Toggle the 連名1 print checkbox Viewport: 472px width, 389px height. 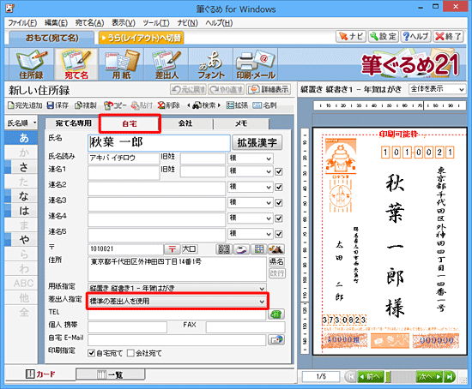[x=279, y=171]
